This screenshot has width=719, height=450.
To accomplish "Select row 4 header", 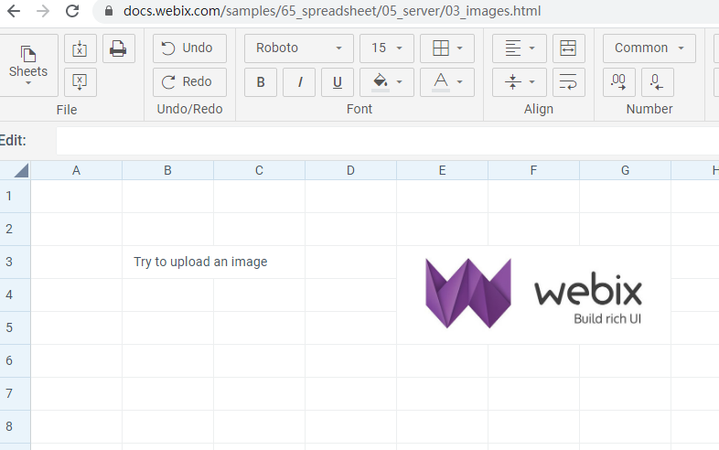I will (x=16, y=295).
